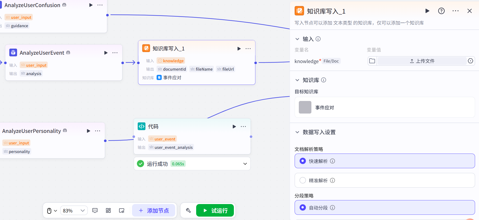
Task: Click the info icon next to 输入
Action: [x=318, y=39]
